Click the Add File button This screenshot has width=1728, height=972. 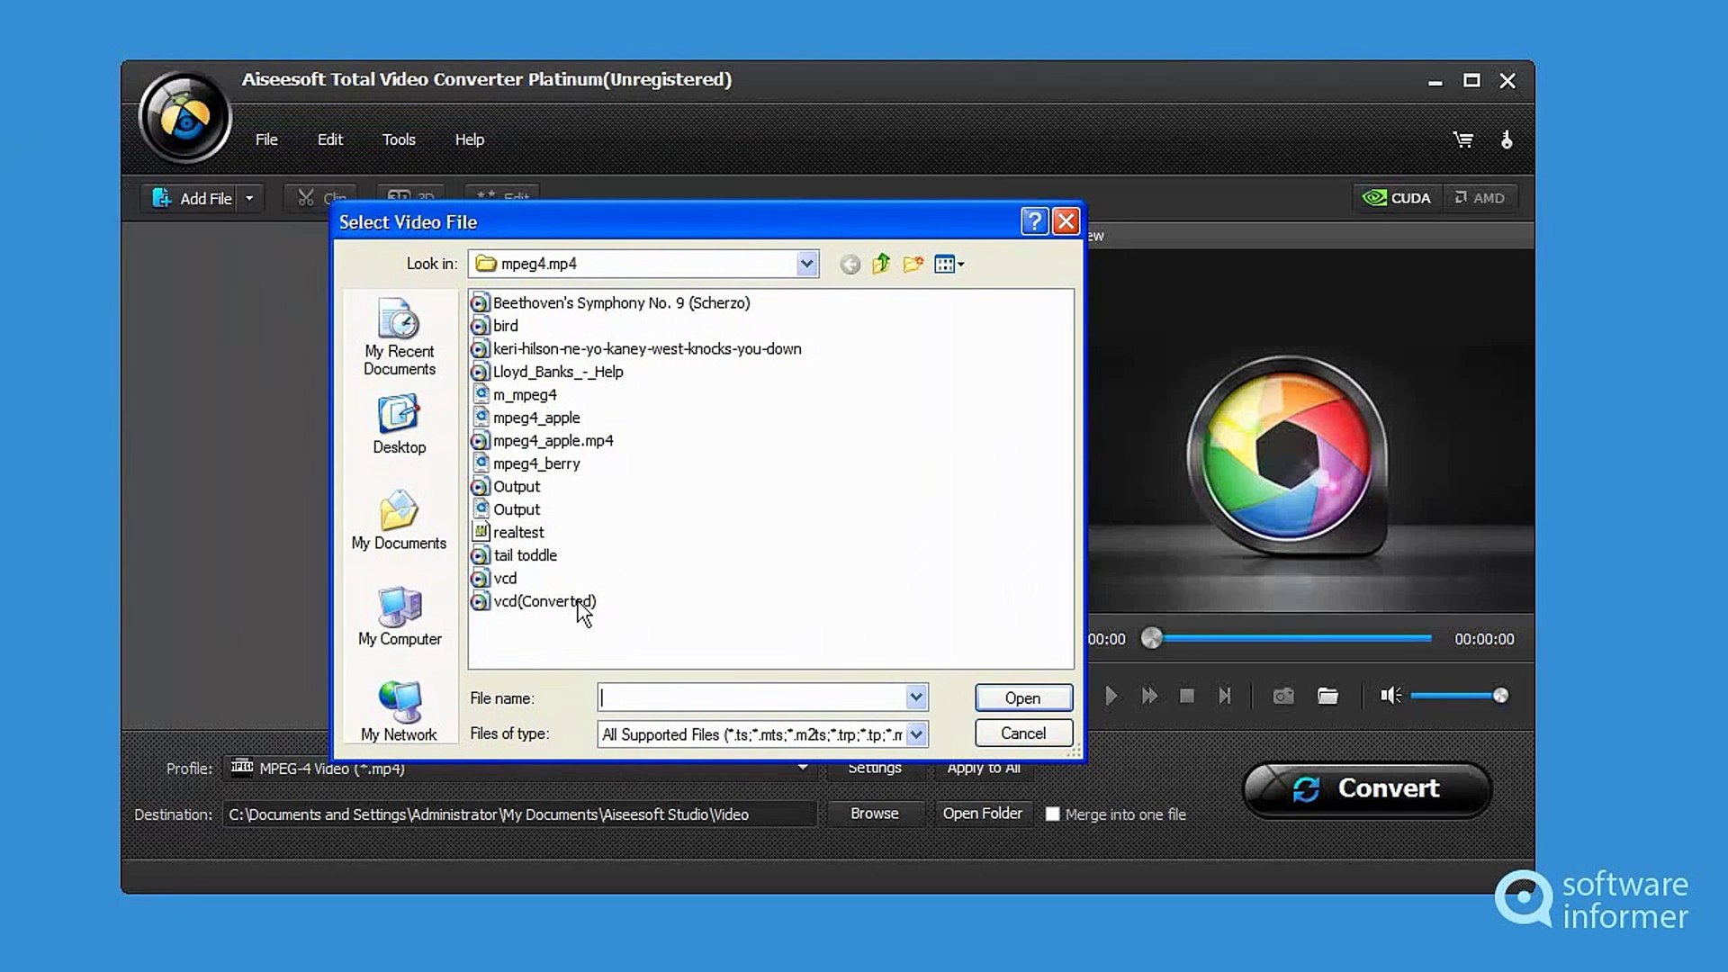pos(191,198)
